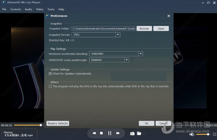Click the Disabled passthrough combo box

pos(109,60)
